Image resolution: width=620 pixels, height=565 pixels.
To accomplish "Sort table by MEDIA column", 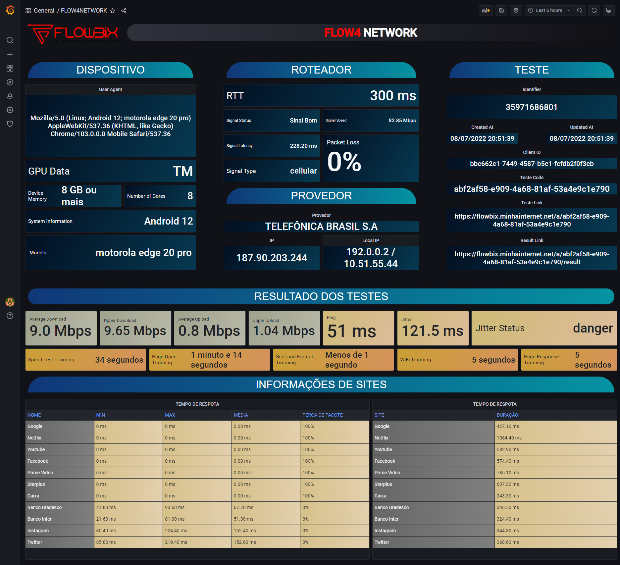I will pyautogui.click(x=241, y=415).
